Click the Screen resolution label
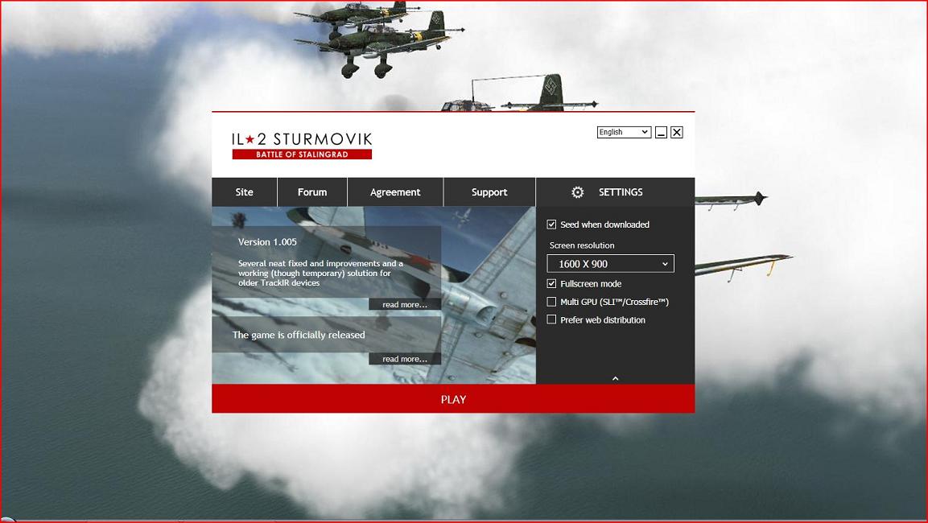928x523 pixels. (582, 245)
